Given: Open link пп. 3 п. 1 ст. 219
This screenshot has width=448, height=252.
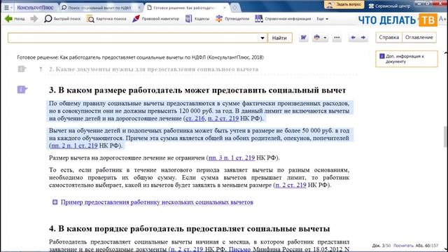Looking at the screenshot, I should pos(232,157).
